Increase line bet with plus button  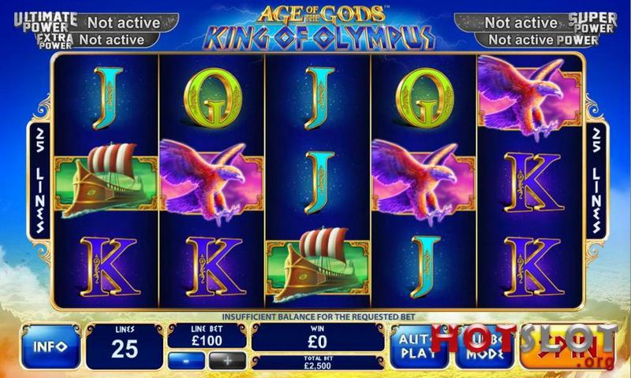click(x=227, y=360)
